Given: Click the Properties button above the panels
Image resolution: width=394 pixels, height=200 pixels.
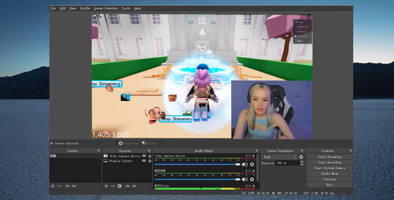Looking at the screenshot, I should 128,143.
